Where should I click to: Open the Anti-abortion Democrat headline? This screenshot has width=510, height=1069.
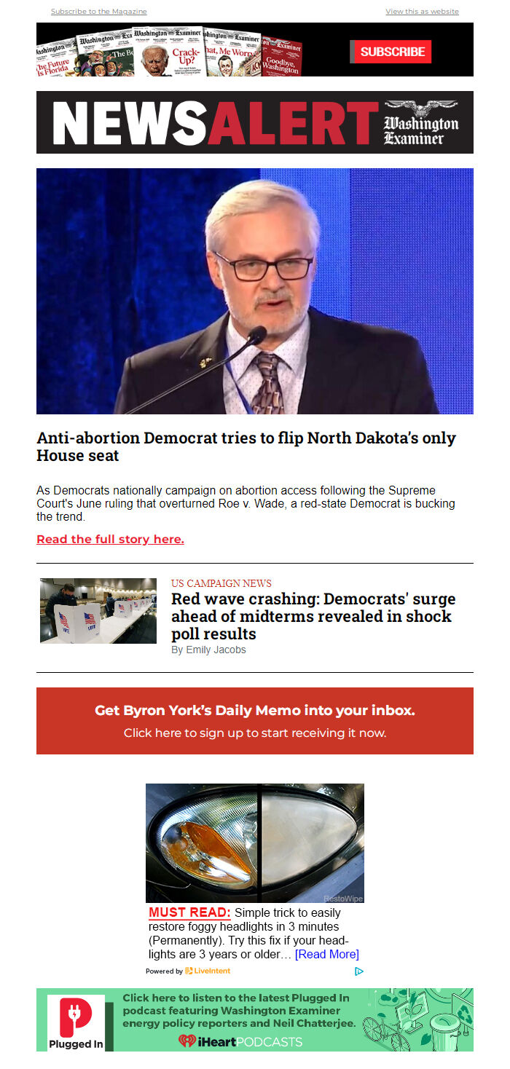246,447
